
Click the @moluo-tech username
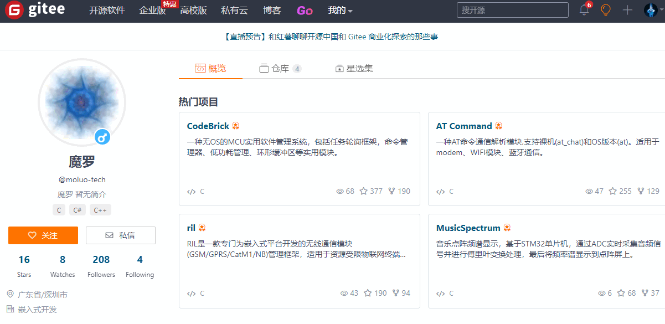click(82, 179)
